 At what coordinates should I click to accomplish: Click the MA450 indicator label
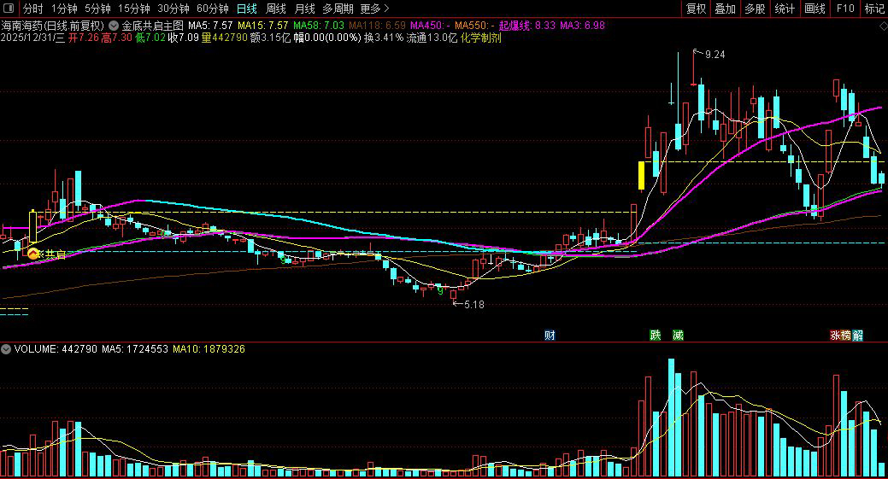tap(431, 26)
